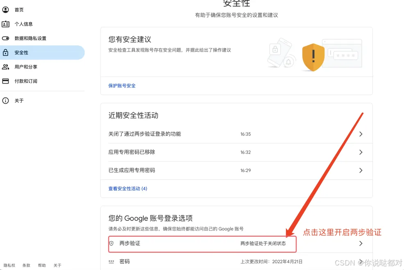
Task: Click the 已生成应用专用密码 activity text
Action: click(132, 170)
